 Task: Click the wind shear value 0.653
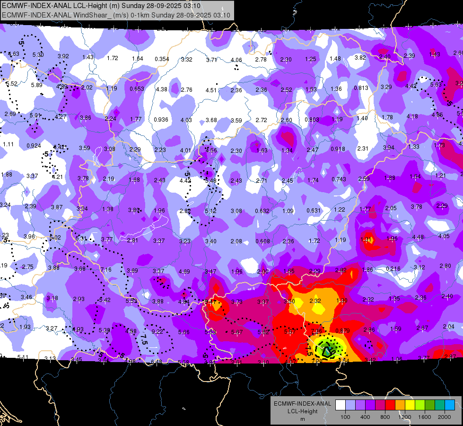137,89
